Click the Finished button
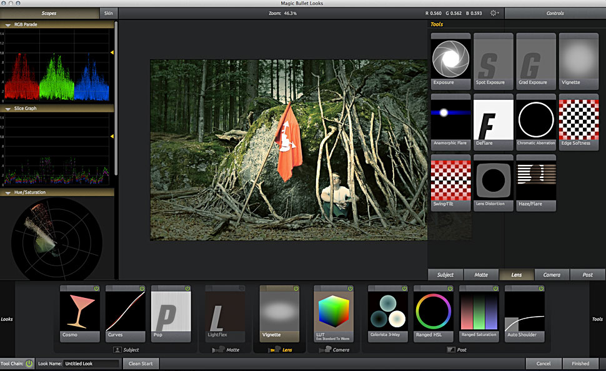The height and width of the screenshot is (371, 606). click(580, 363)
